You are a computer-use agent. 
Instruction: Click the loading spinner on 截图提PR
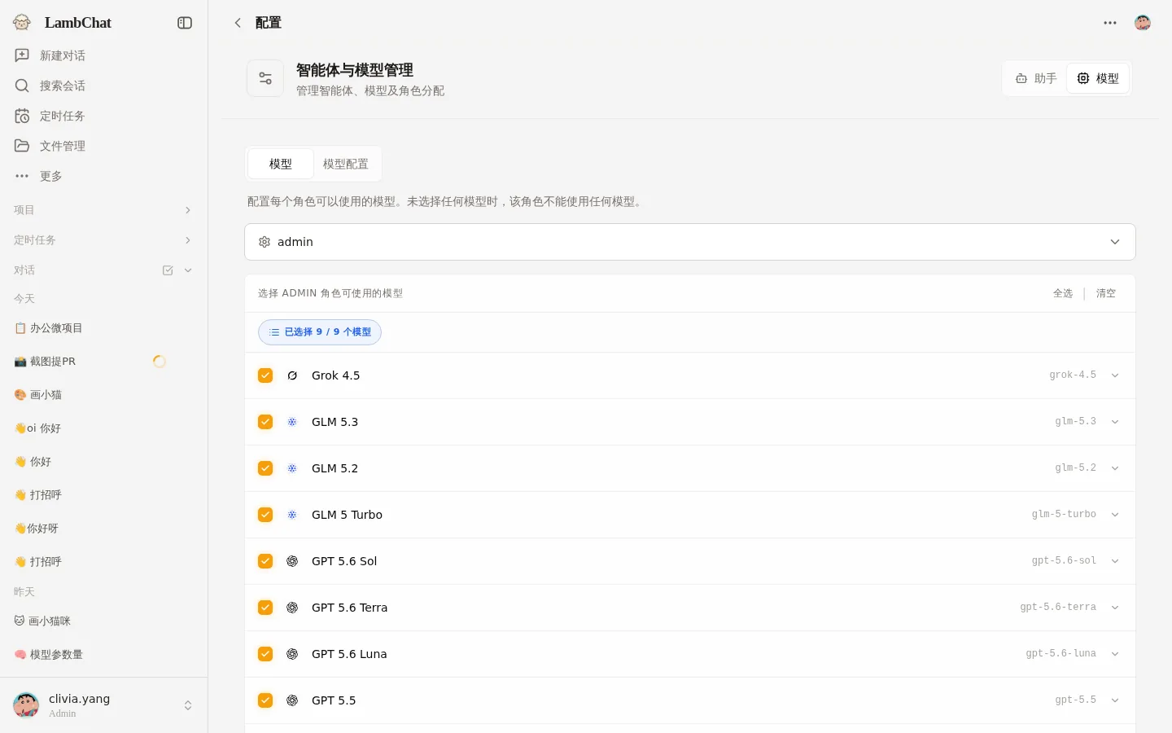pos(160,362)
